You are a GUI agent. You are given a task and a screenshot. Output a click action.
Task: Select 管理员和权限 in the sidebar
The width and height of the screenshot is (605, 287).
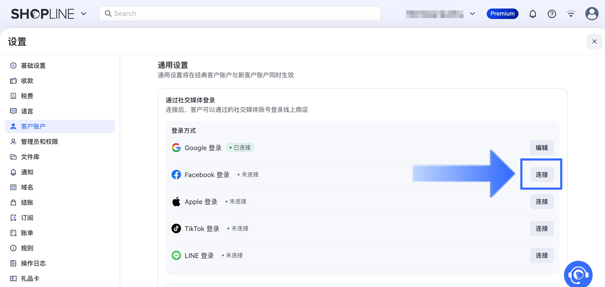(39, 142)
